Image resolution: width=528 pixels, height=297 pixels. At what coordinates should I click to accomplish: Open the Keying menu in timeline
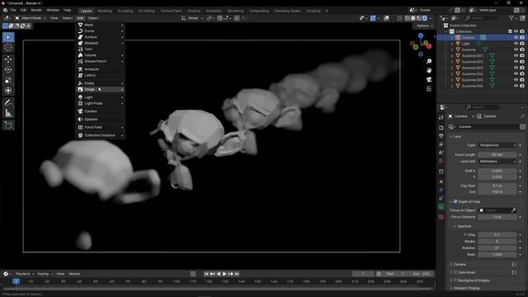45,274
